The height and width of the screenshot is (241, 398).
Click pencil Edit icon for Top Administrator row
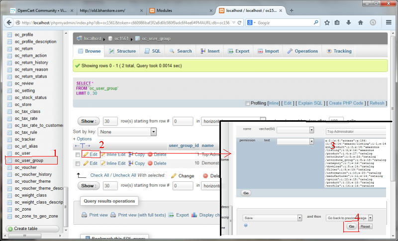86,154
